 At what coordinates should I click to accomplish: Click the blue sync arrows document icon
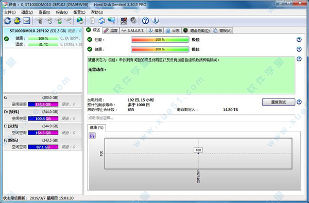pyautogui.click(x=101, y=21)
